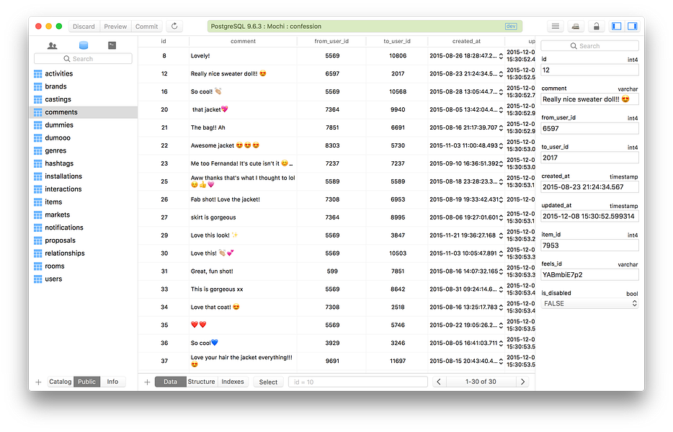This screenshot has width=673, height=432.
Task: Toggle the right sidebar panel icon
Action: (x=632, y=26)
